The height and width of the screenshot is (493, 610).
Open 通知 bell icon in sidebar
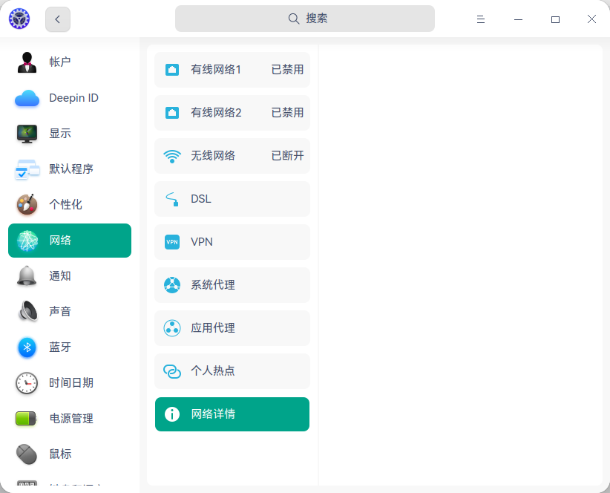coord(27,276)
